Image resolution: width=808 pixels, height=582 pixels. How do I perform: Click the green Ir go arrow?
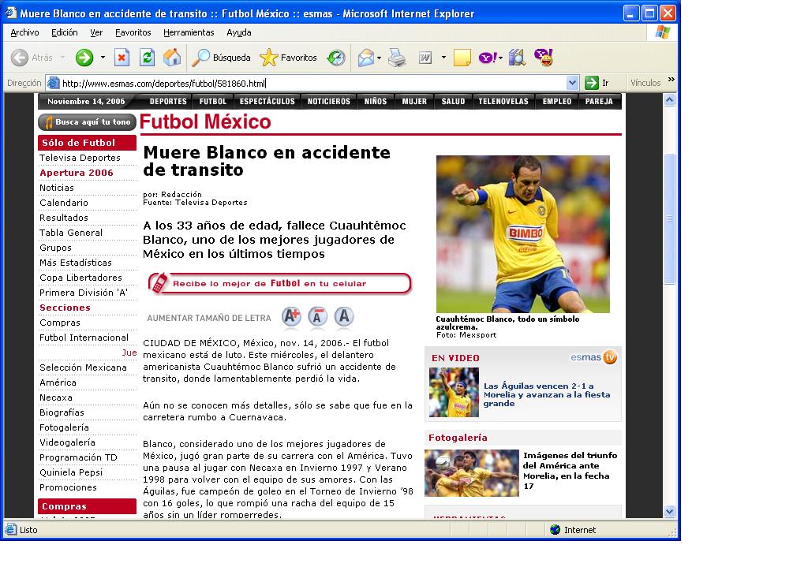coord(592,83)
